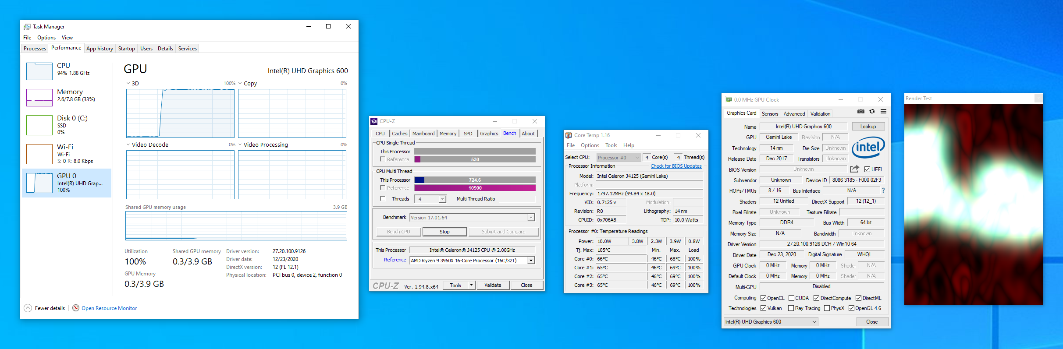The image size is (1063, 349).
Task: Open the CPU-Z Threads count dropdown
Action: 442,199
